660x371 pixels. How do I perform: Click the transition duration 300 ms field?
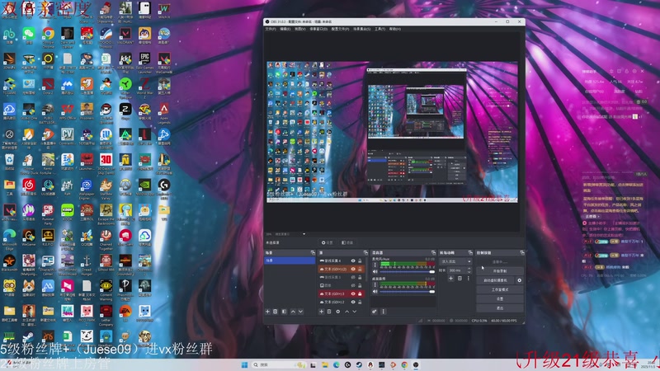(x=458, y=270)
